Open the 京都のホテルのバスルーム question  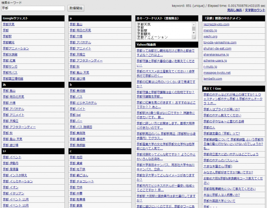pyautogui.click(x=221, y=160)
